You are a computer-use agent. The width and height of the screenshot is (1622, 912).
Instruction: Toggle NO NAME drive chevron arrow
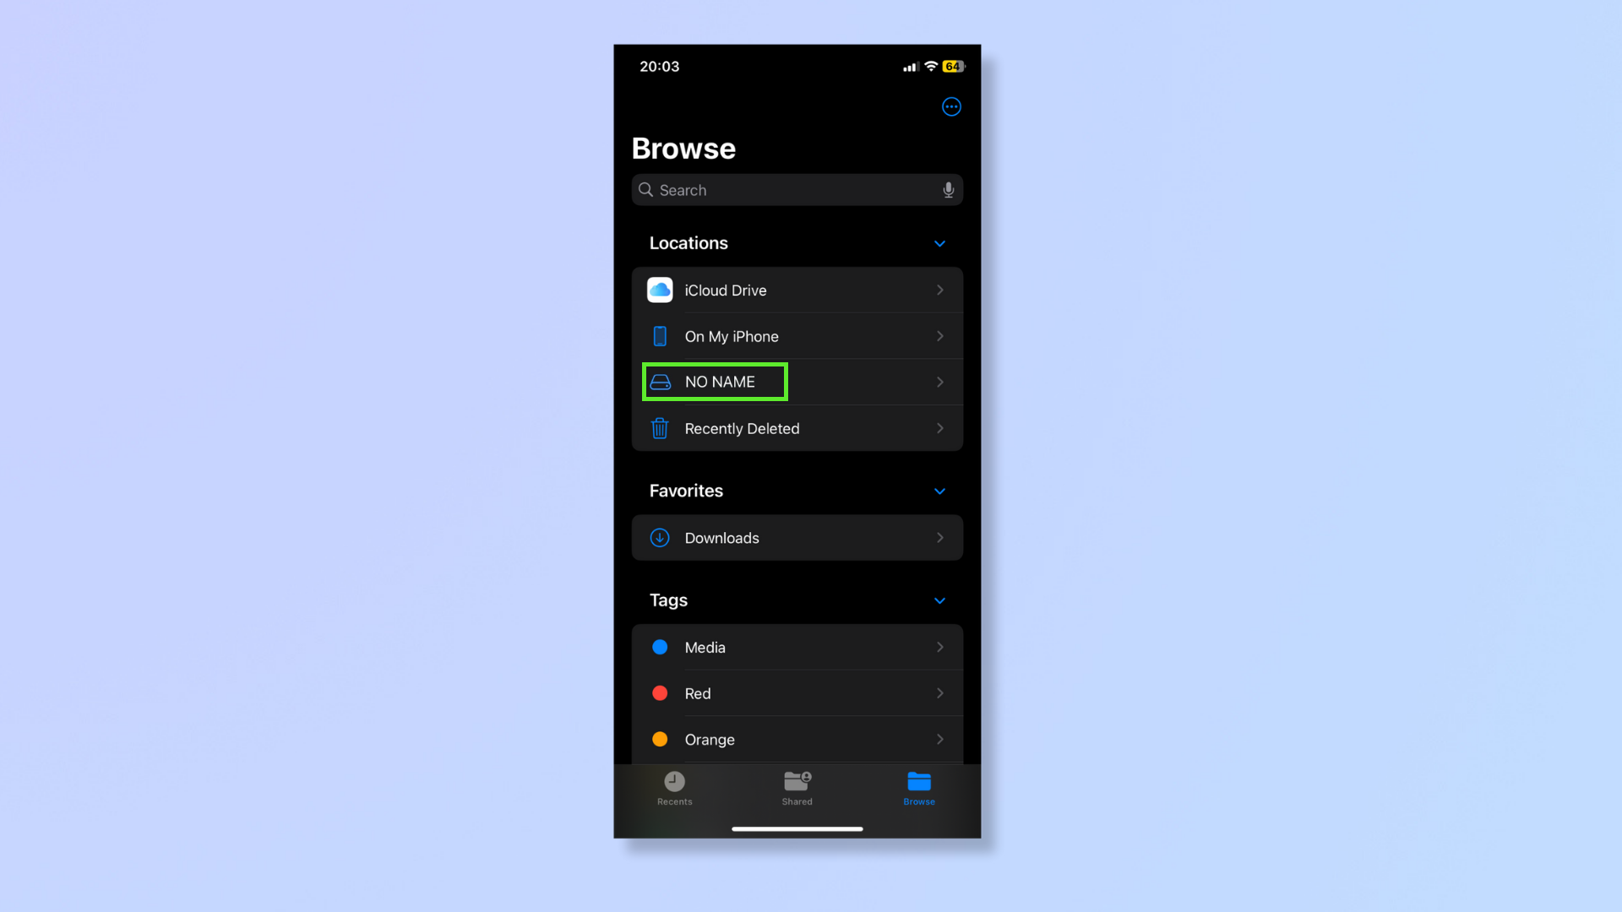click(x=940, y=382)
